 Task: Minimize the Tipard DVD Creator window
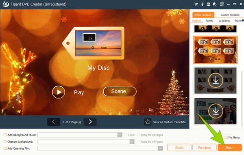(228, 4)
